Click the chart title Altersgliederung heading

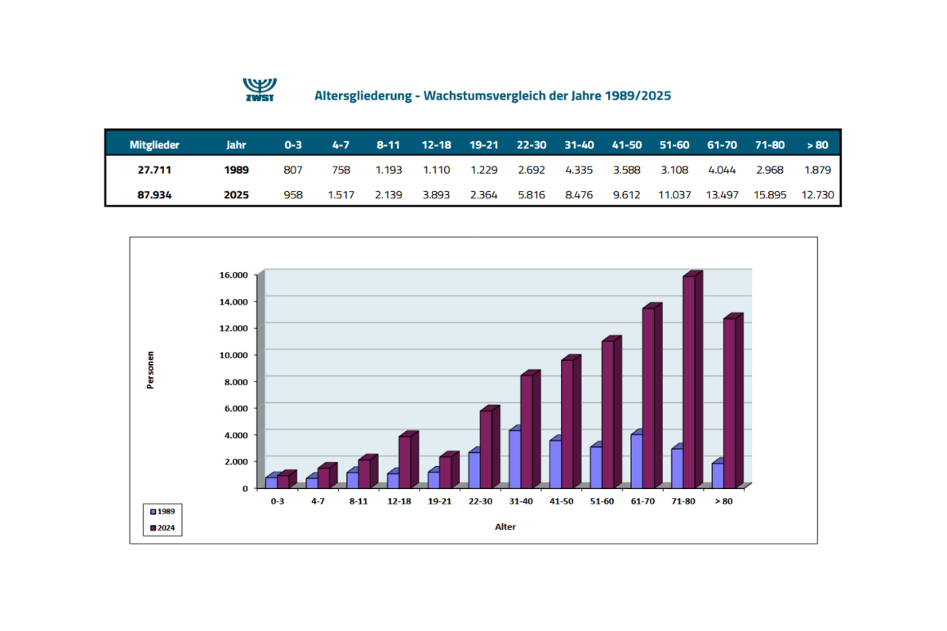[x=492, y=96]
